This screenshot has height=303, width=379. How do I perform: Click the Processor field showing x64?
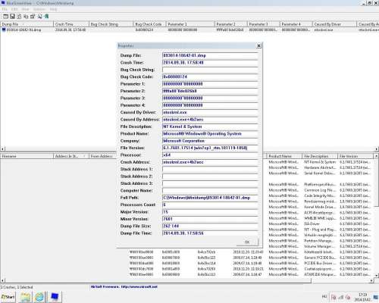tap(210, 155)
